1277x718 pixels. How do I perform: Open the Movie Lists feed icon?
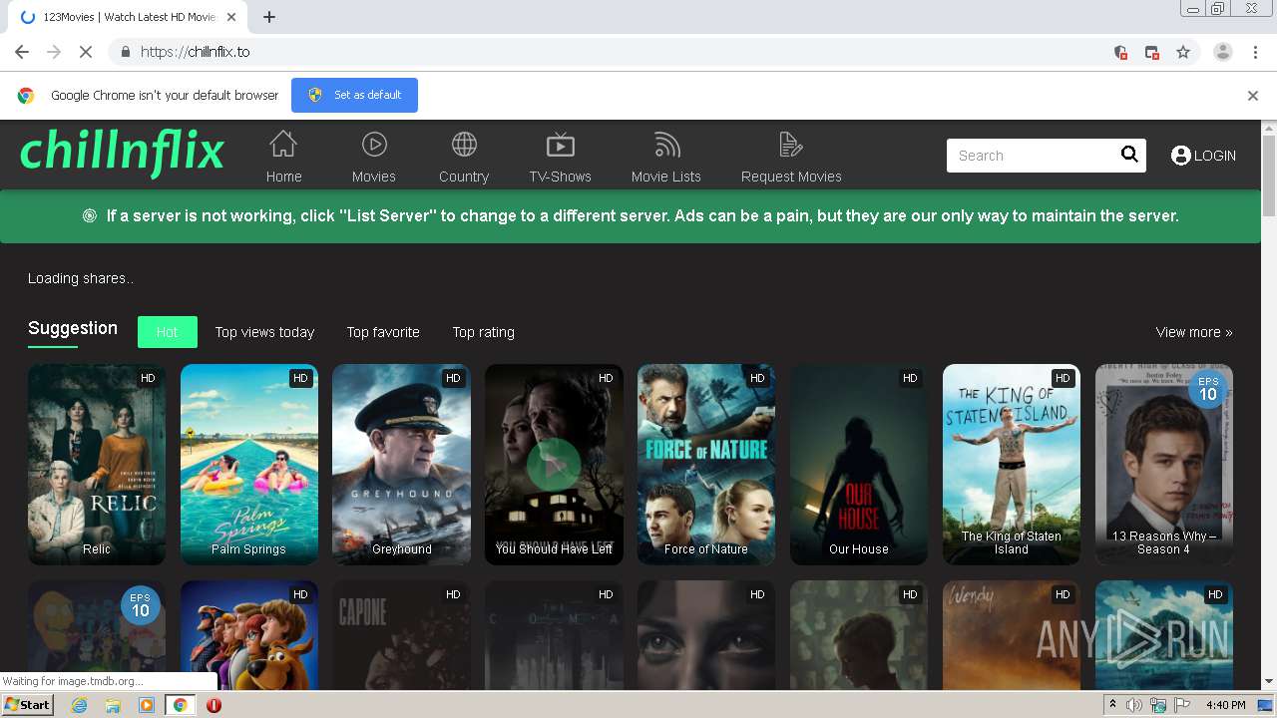[666, 145]
